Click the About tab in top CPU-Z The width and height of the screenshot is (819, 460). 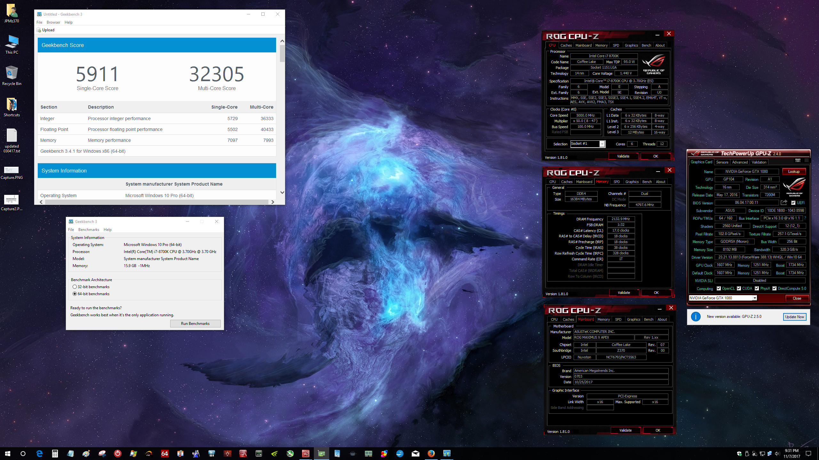click(x=660, y=45)
